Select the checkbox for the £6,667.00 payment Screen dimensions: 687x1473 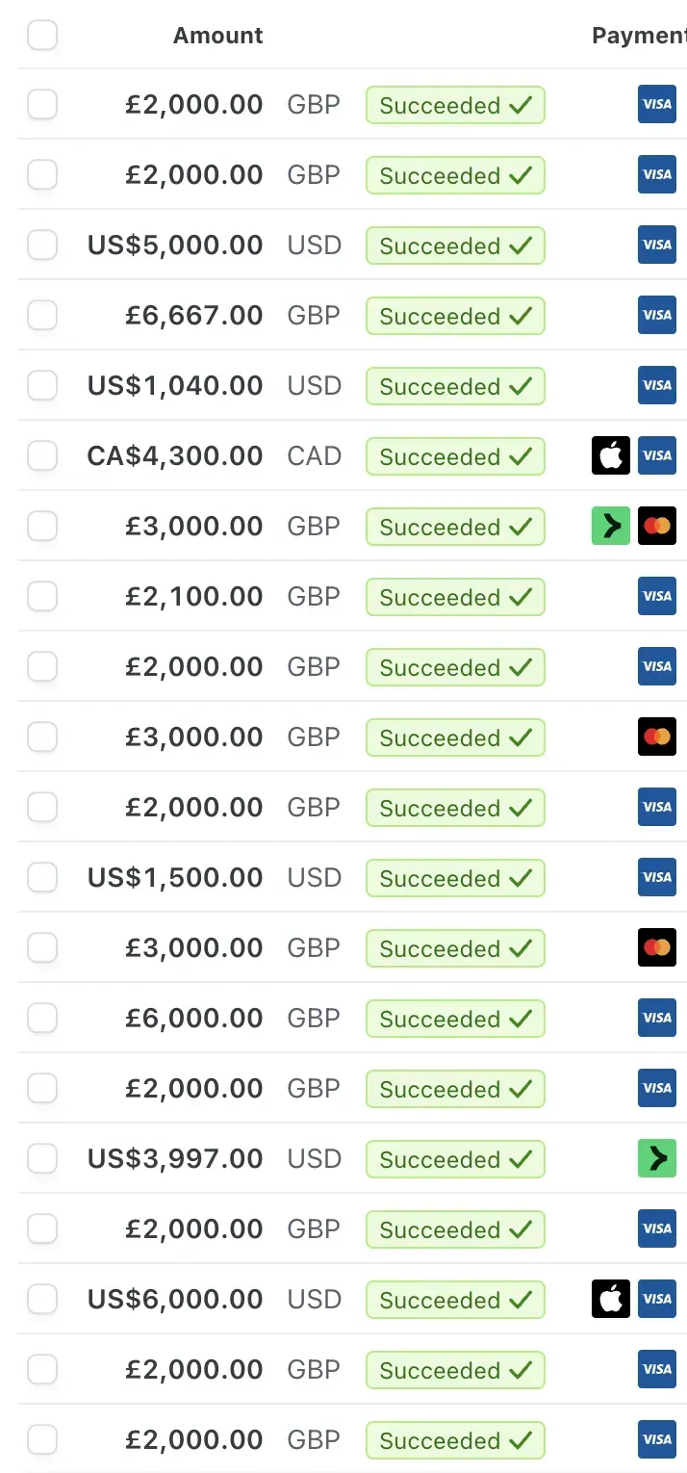click(42, 315)
